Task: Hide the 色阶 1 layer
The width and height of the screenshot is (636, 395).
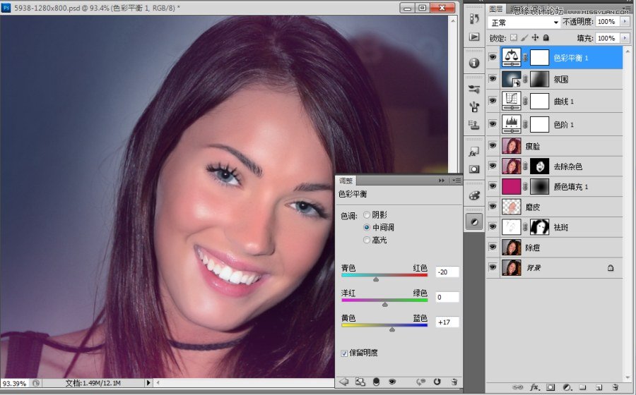Action: pyautogui.click(x=493, y=123)
